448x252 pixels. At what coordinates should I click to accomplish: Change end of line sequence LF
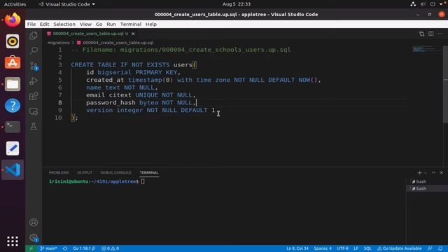[x=356, y=248]
